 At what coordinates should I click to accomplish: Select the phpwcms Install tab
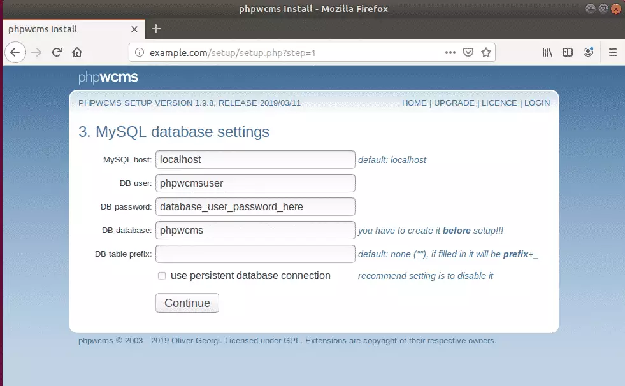[74, 29]
